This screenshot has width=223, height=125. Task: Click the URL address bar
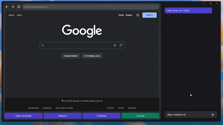click(91, 7)
